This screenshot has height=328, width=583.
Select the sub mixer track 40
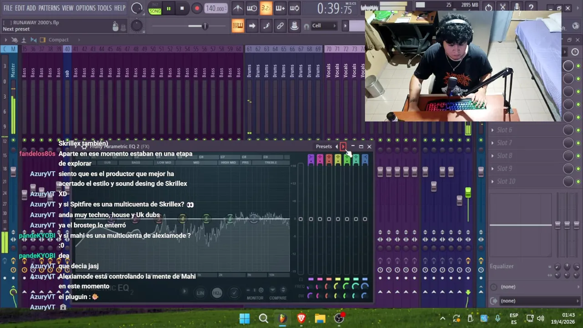coord(67,73)
